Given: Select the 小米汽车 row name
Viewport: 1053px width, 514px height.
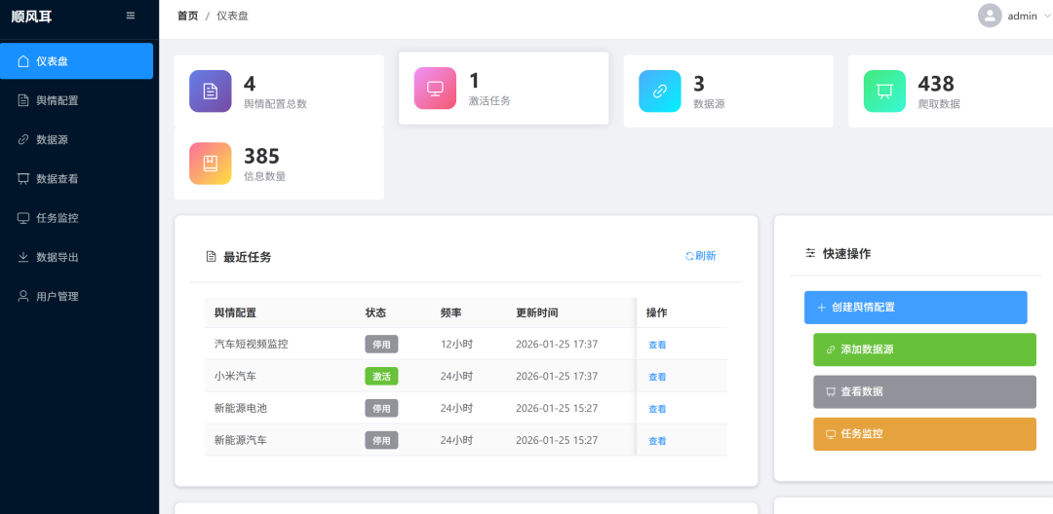Looking at the screenshot, I should (235, 376).
